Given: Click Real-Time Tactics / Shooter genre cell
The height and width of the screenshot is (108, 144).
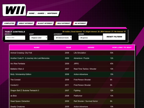Looking at the screenshot, I should [85, 69].
